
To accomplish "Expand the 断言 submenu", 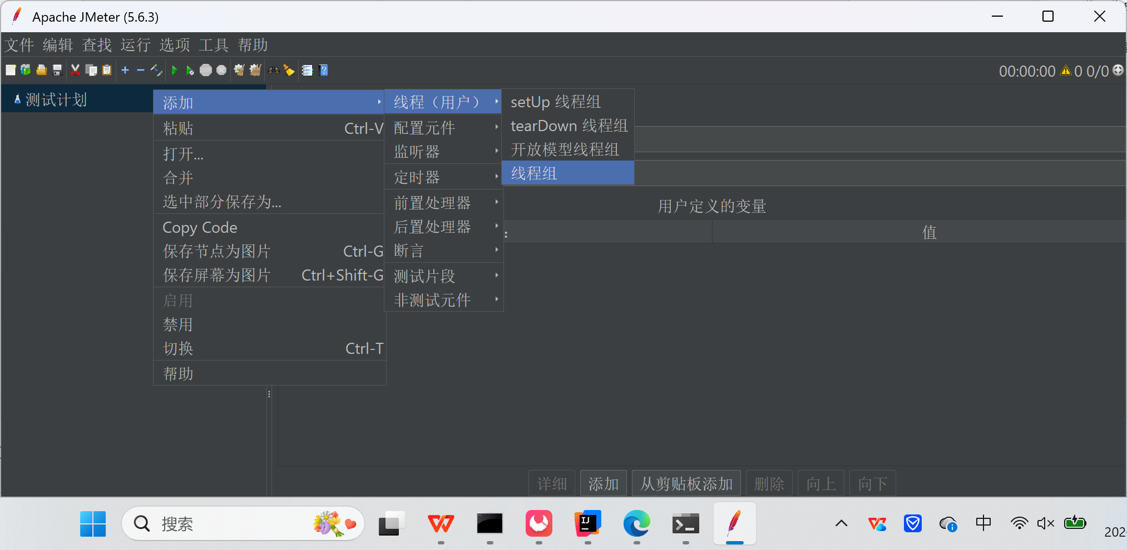I will coord(443,251).
